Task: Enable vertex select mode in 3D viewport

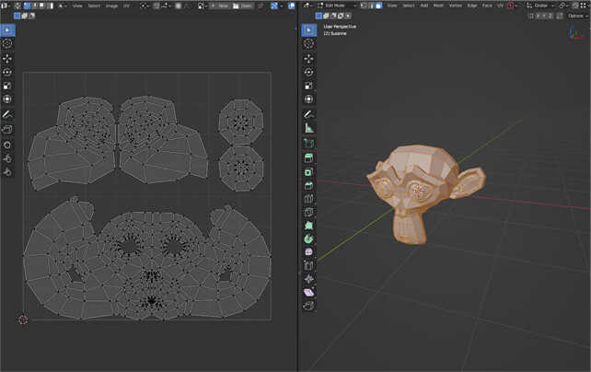Action: click(364, 6)
